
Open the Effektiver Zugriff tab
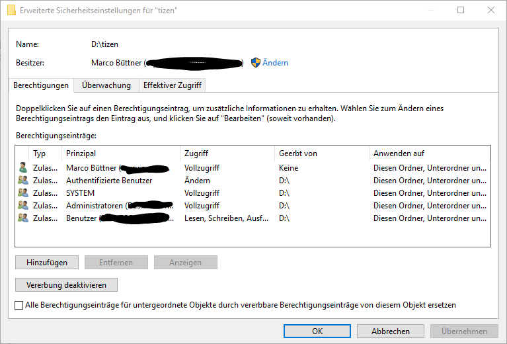(x=173, y=85)
